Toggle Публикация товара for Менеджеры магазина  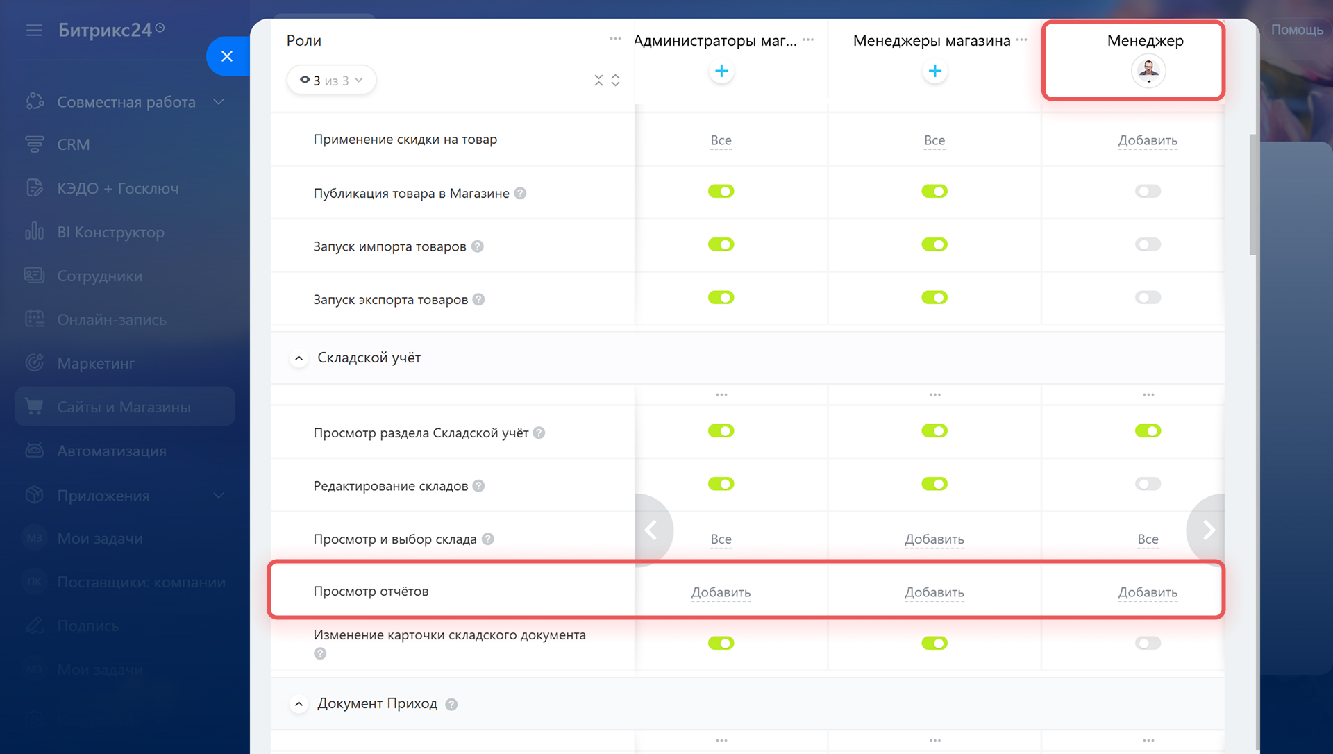(934, 191)
